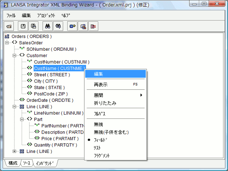Click the CustNumber attribute icon

click(x=30, y=62)
